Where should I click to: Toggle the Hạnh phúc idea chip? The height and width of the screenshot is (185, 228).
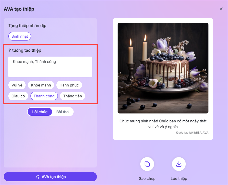[x=69, y=85]
